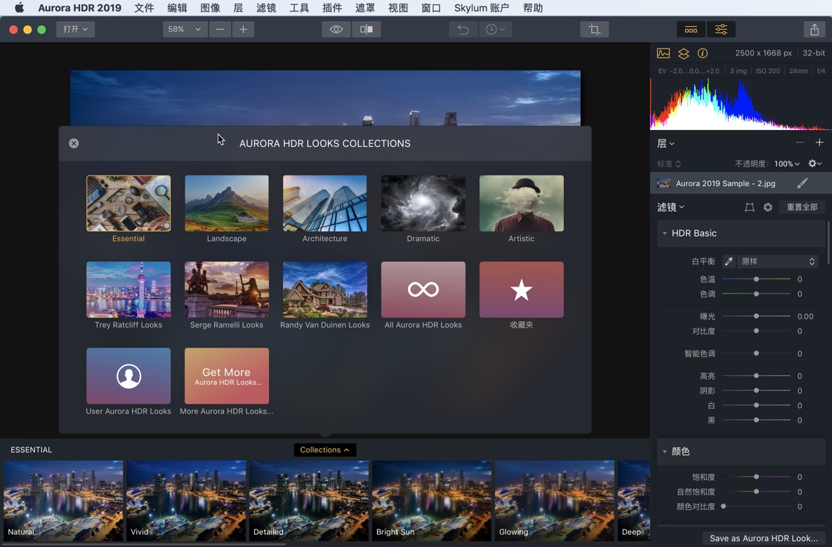Add a new layer with plus icon
The width and height of the screenshot is (832, 547).
click(x=819, y=143)
